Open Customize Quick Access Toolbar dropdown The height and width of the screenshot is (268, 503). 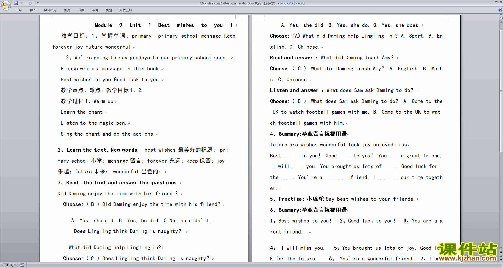38,3
